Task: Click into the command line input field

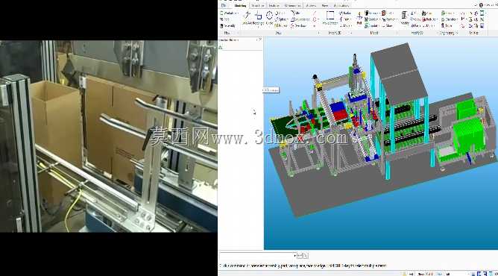Action: click(258, 256)
